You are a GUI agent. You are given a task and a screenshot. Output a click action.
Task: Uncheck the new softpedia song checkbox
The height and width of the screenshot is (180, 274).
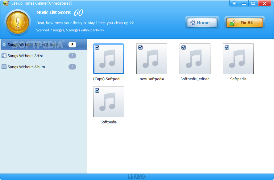point(140,47)
